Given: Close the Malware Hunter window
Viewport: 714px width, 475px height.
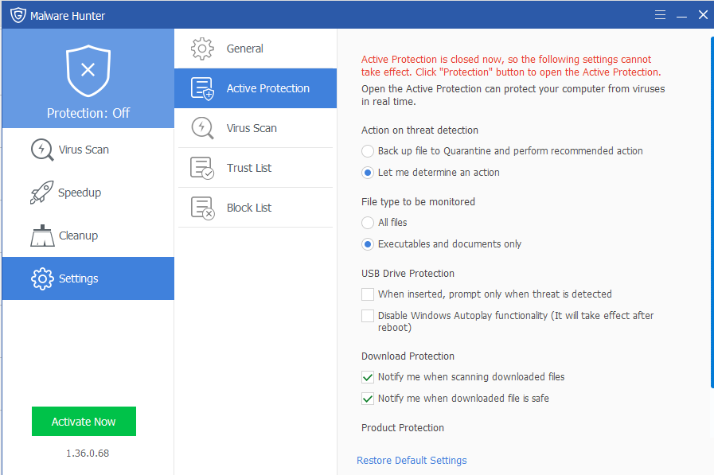Looking at the screenshot, I should pyautogui.click(x=703, y=15).
